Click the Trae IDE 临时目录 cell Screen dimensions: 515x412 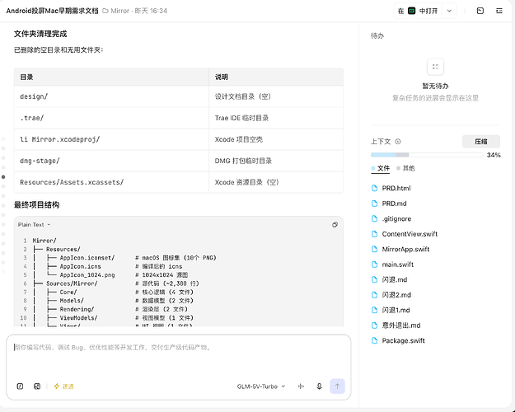[276, 118]
